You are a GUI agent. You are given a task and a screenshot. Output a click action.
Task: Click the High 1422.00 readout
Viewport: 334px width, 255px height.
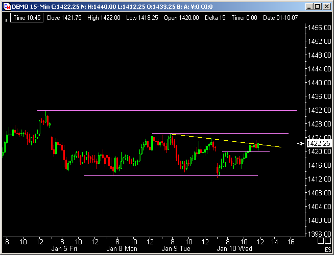104,18
